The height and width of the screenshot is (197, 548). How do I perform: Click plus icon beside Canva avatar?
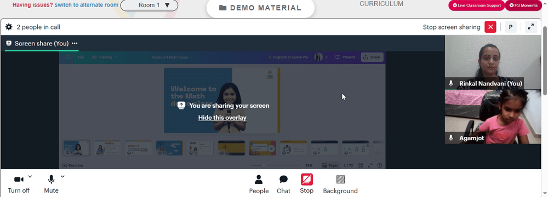coord(327,57)
